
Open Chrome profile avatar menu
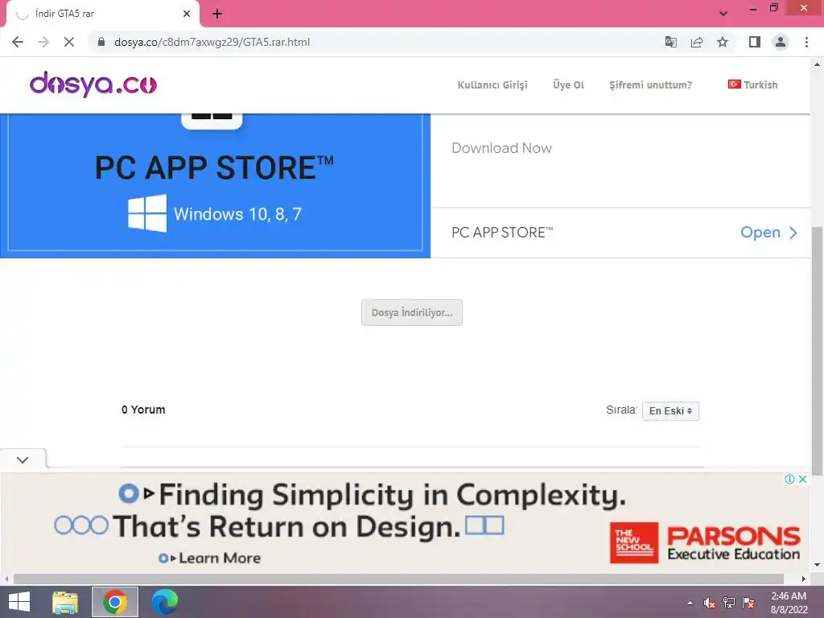(x=781, y=42)
